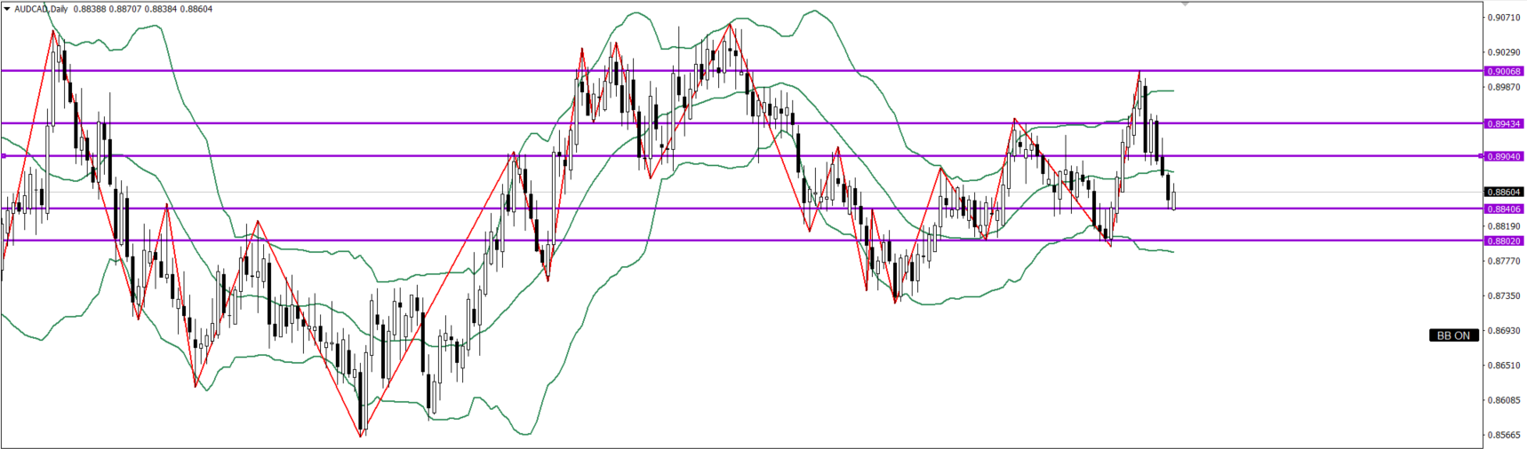The height and width of the screenshot is (449, 1527).
Task: Toggle the BB ON button
Action: [1453, 335]
